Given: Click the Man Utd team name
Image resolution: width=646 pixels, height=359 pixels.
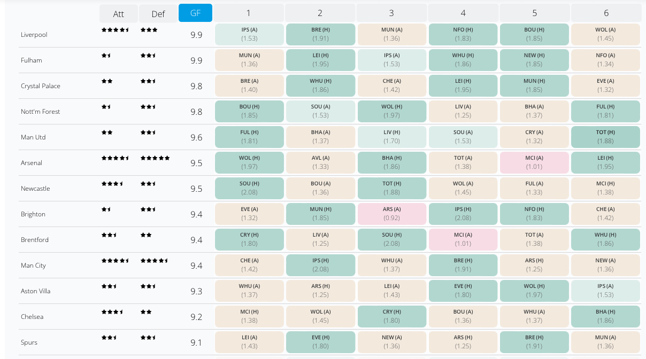Looking at the screenshot, I should click(x=33, y=137).
